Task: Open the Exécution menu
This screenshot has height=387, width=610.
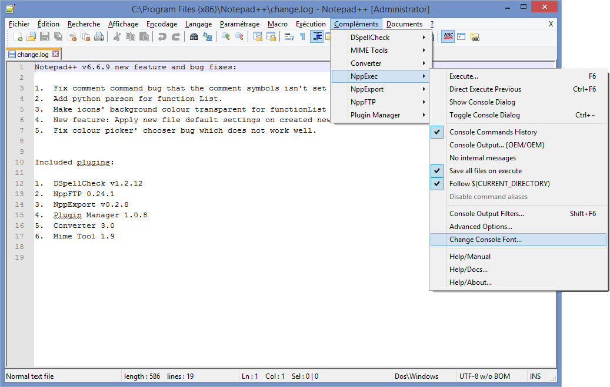Action: 311,24
